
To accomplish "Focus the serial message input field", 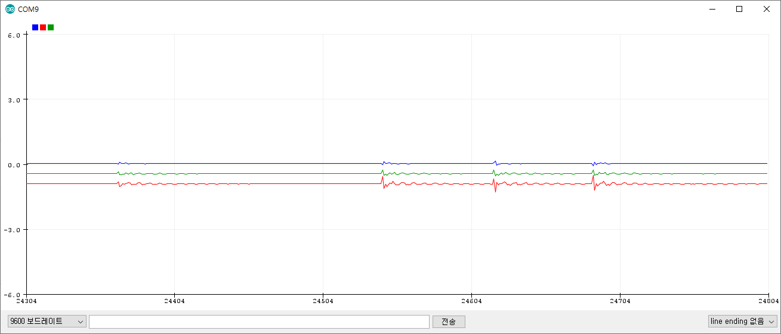I will tap(259, 321).
